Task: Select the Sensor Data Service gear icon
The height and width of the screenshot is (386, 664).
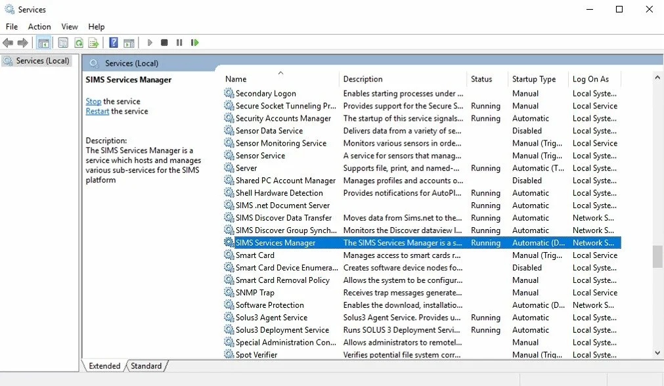Action: (x=229, y=131)
